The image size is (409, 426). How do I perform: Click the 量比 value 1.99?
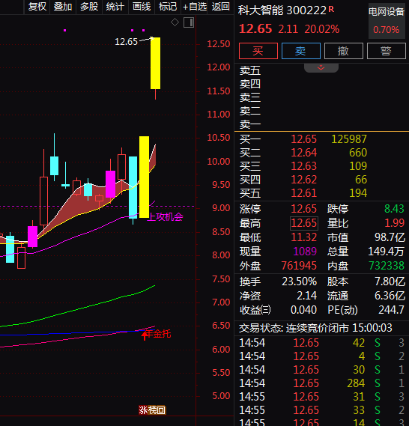point(394,223)
